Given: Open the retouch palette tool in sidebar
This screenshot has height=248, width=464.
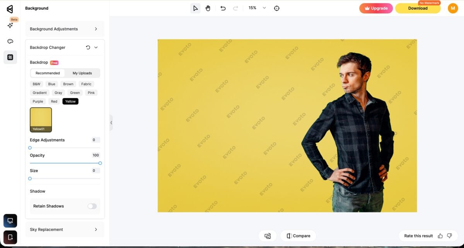Looking at the screenshot, I should point(10,41).
